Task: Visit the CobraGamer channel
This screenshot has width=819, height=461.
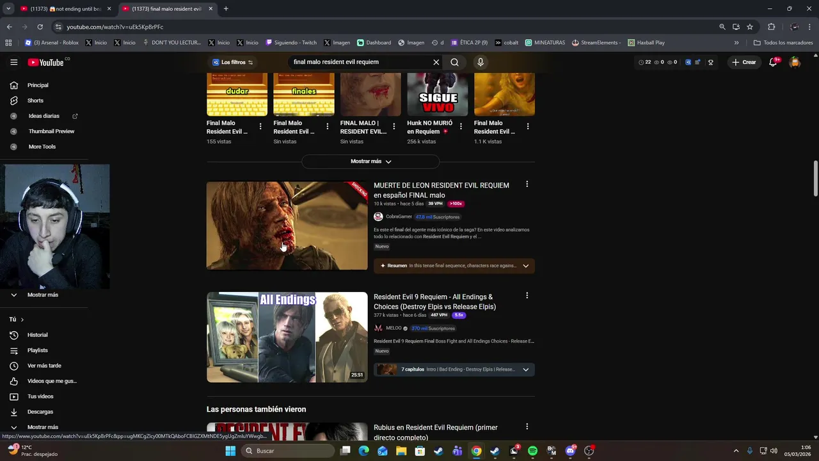Action: (x=399, y=216)
